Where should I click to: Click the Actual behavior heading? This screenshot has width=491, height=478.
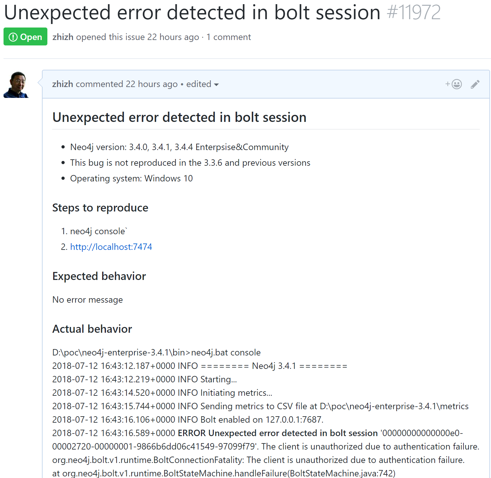coord(92,329)
